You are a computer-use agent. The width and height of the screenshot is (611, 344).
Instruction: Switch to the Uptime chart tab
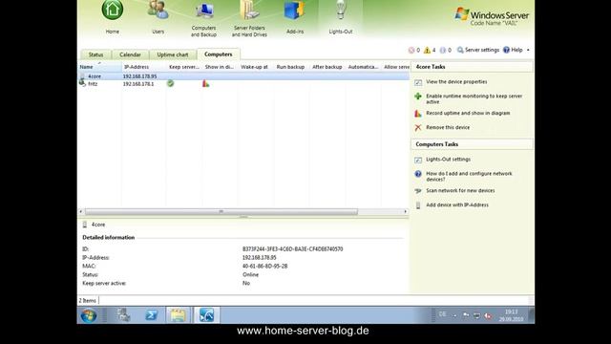tap(173, 54)
